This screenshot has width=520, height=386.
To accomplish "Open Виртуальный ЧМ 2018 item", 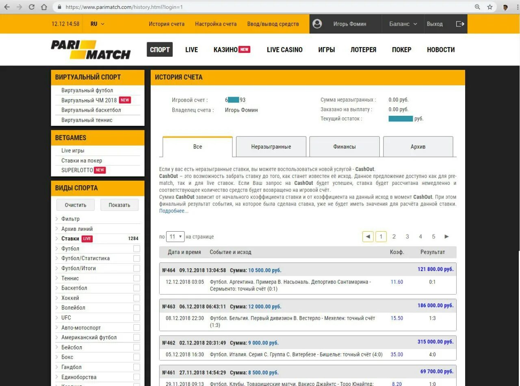I will coord(89,100).
